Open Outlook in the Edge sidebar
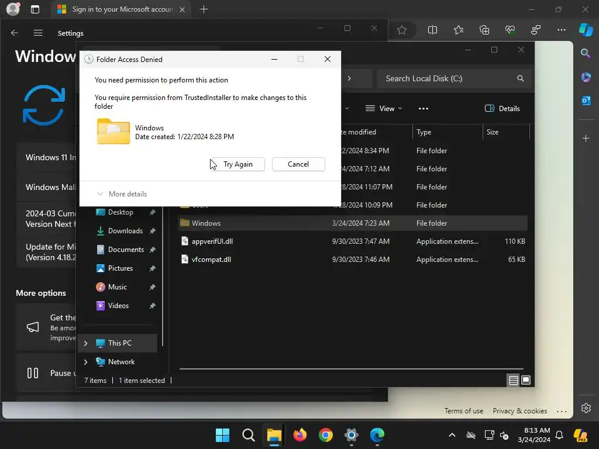This screenshot has height=449, width=599. pos(586,101)
